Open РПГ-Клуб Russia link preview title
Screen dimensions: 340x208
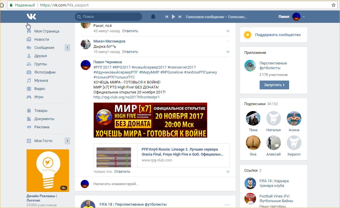182,152
